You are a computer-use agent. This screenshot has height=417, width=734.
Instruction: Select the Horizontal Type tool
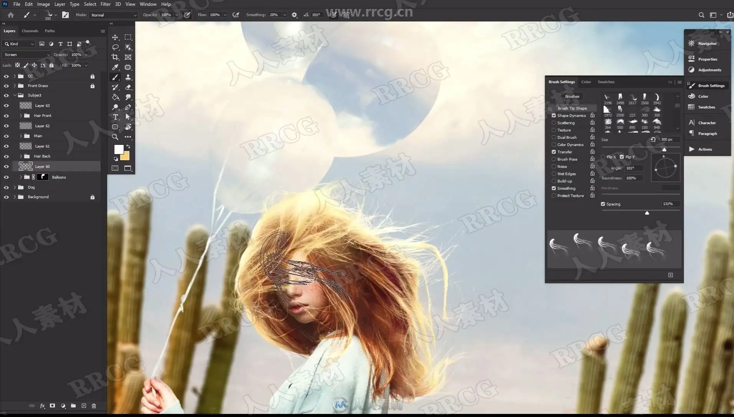pos(115,117)
